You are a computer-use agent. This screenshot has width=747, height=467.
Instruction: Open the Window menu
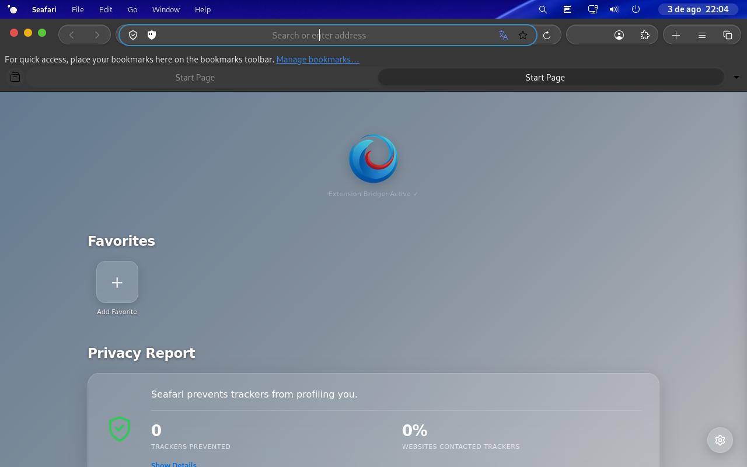point(166,9)
